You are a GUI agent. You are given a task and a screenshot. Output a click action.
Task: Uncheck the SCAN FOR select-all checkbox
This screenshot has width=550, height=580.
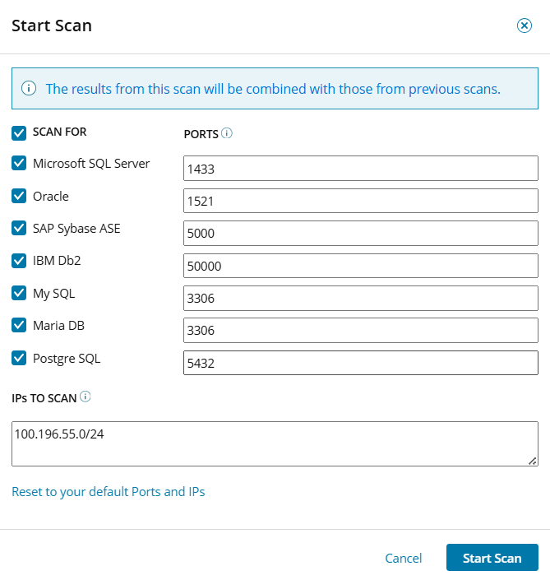point(19,132)
